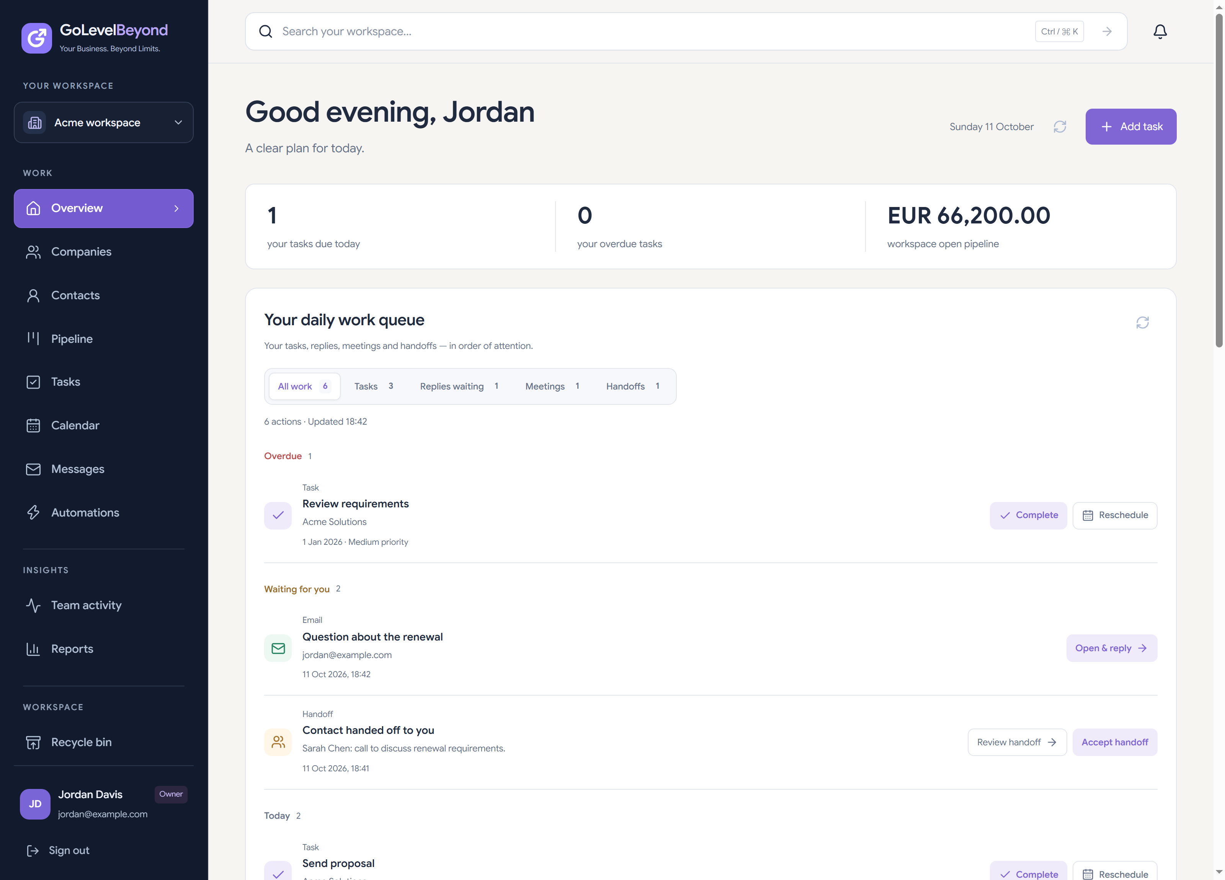
Task: Click the JD avatar for Jordan Davis
Action: [x=35, y=803]
